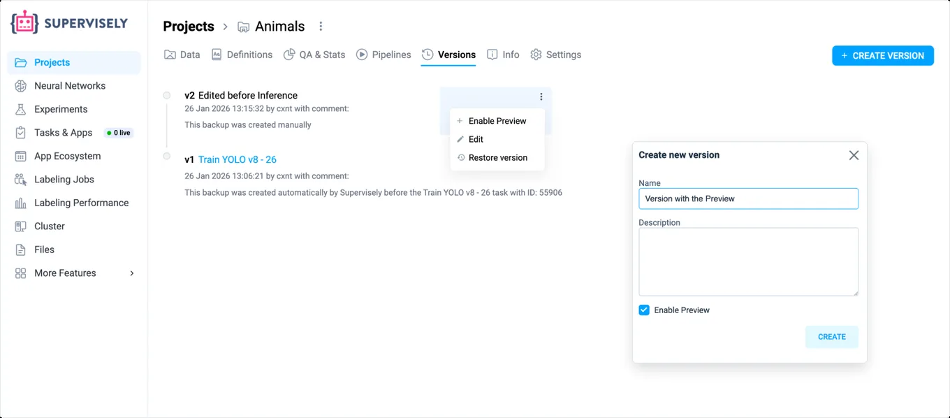Click the Cluster icon in sidebar

point(21,226)
